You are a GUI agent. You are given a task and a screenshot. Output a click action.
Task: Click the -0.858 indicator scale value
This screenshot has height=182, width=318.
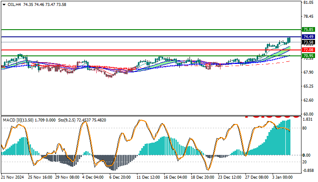tap(308, 171)
